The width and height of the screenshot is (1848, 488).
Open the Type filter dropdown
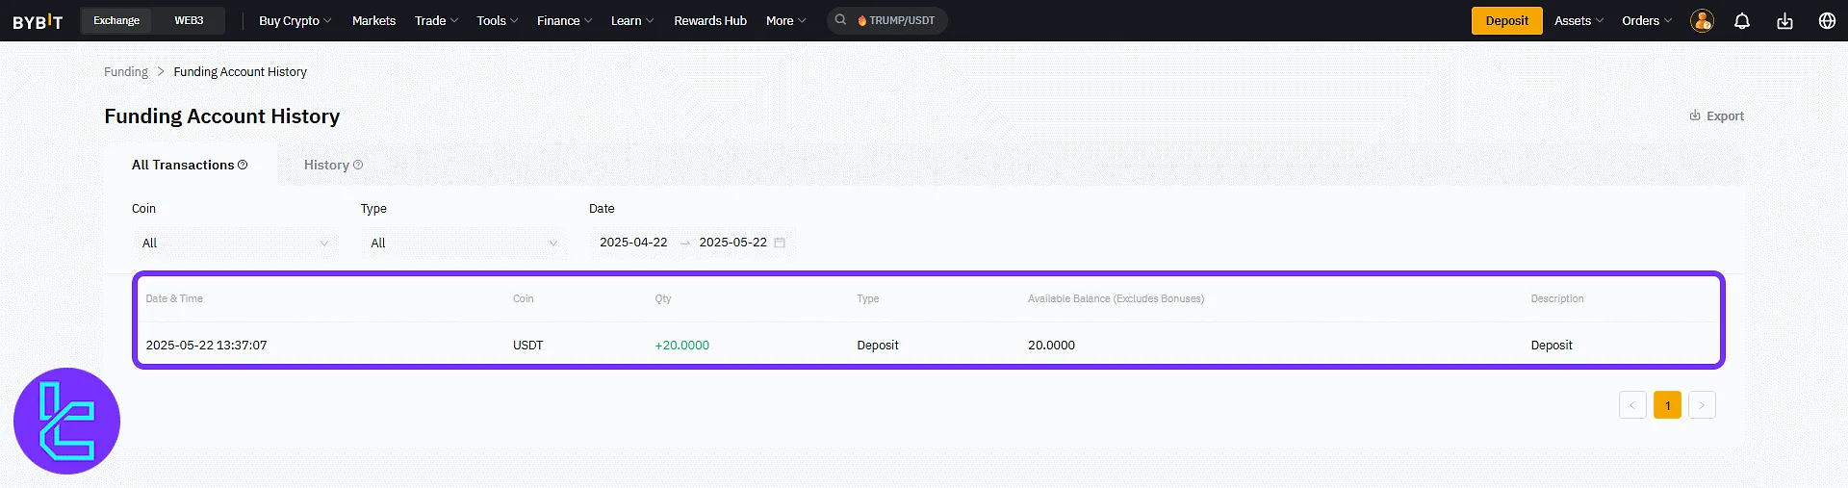click(463, 243)
